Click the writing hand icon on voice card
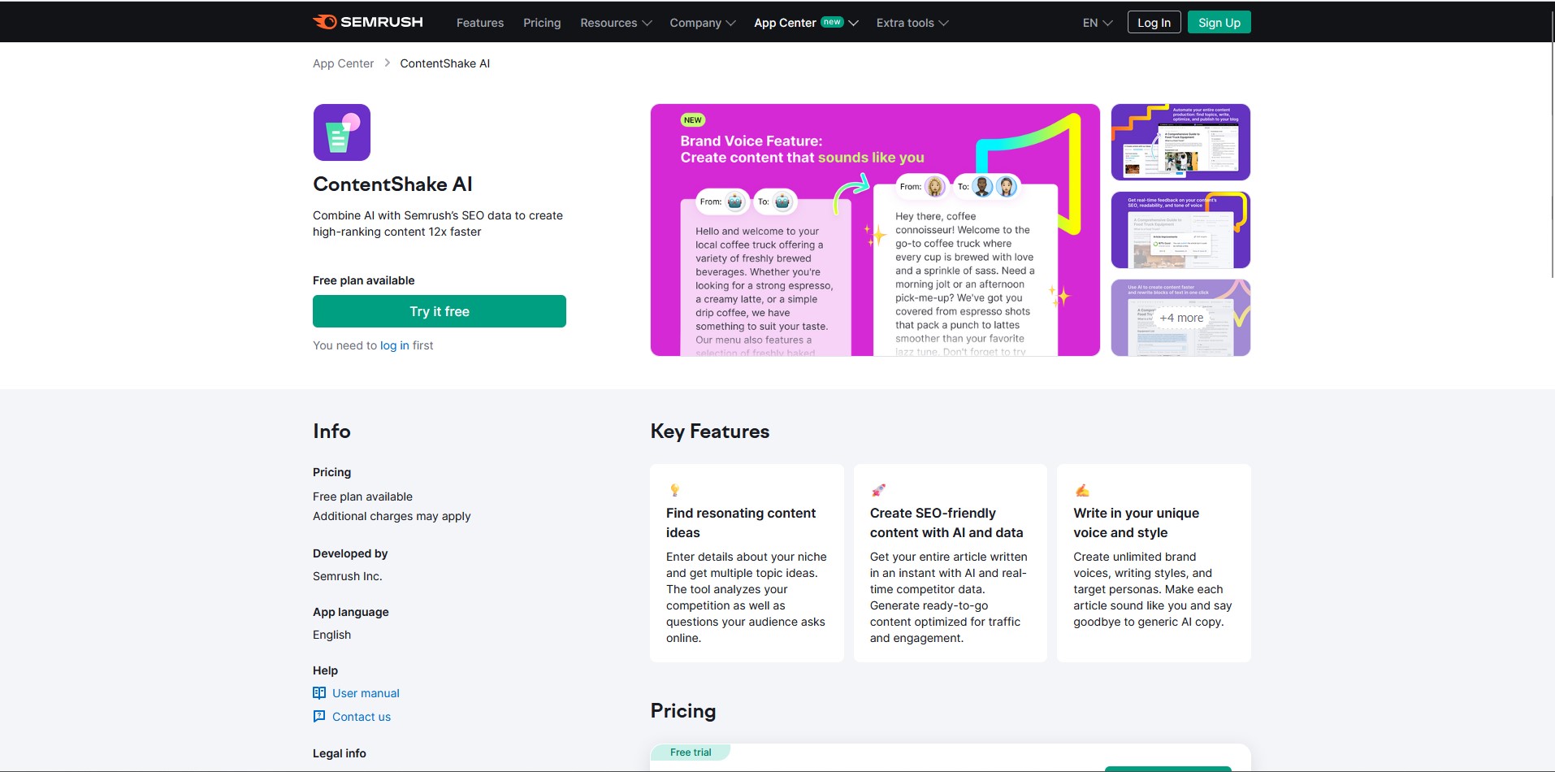 pos(1082,490)
